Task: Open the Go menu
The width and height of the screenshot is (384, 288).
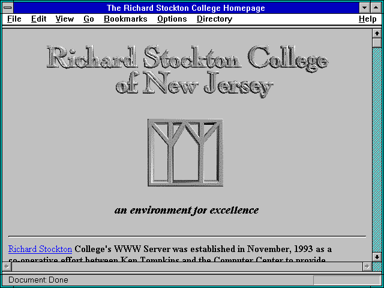Action: (89, 19)
